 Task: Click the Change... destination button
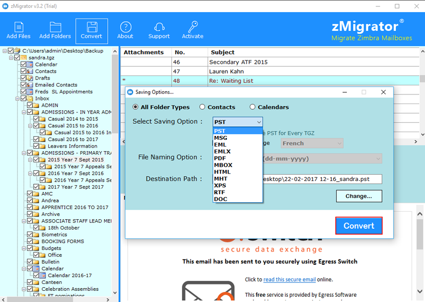pos(359,196)
